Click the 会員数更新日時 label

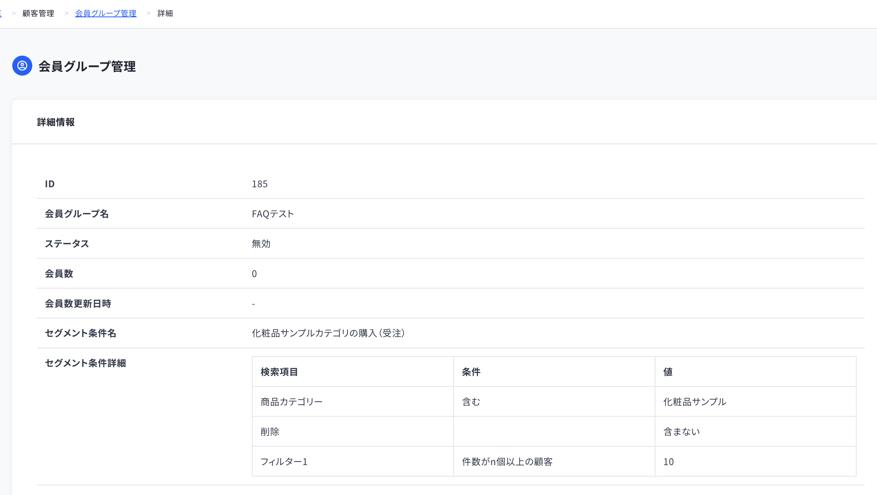click(x=78, y=304)
